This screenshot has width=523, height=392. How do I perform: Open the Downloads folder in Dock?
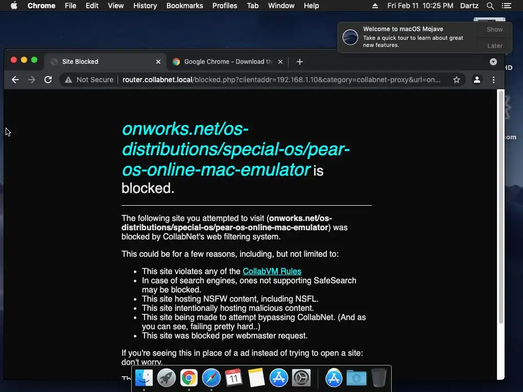click(356, 378)
